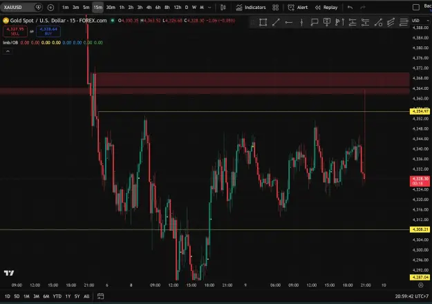Select the Parallel Channel tool
Screen dimensions: 432x304
click(391, 22)
